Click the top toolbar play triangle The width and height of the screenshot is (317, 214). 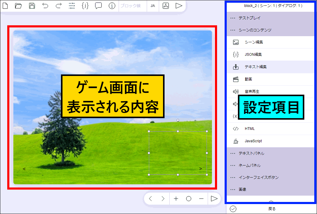click(x=179, y=6)
